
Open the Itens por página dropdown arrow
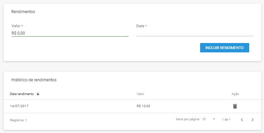click(x=214, y=119)
